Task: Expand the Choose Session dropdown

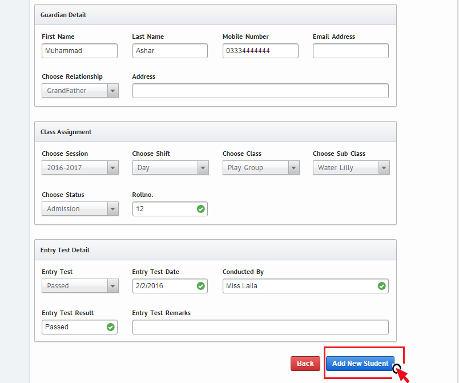Action: [x=80, y=168]
